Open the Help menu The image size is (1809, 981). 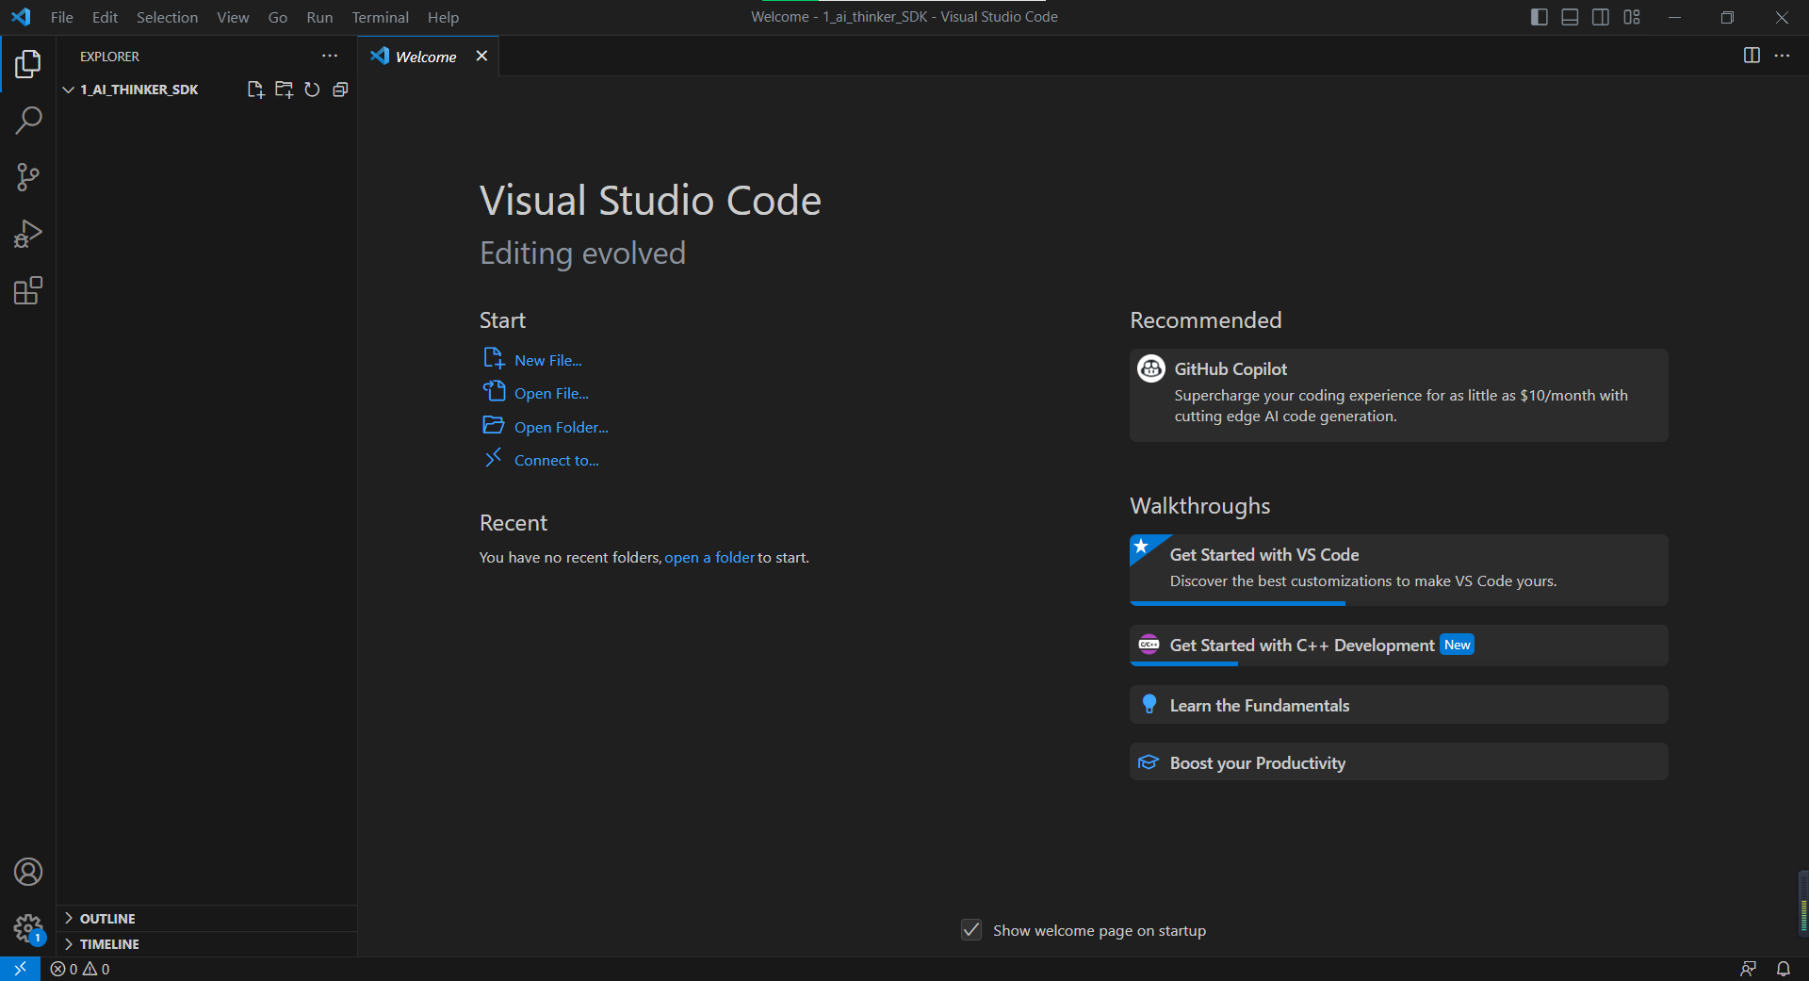pyautogui.click(x=443, y=17)
